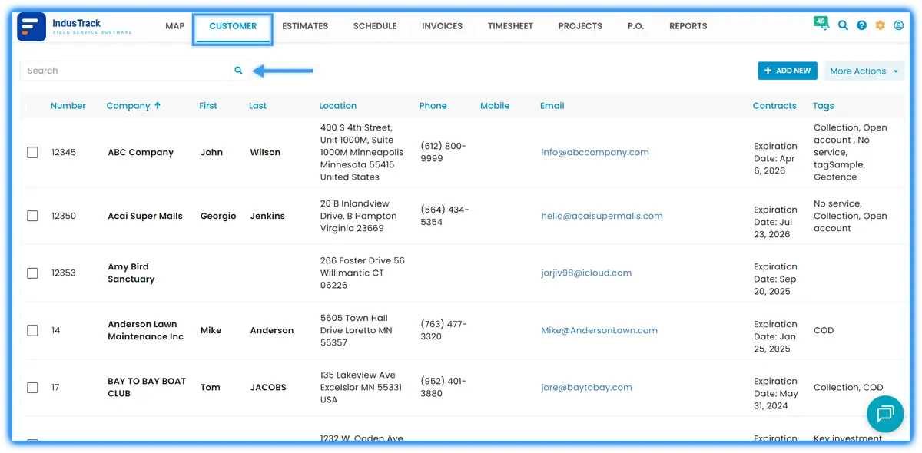Open the PROJECTS tab
This screenshot has width=922, height=453.
coord(580,26)
